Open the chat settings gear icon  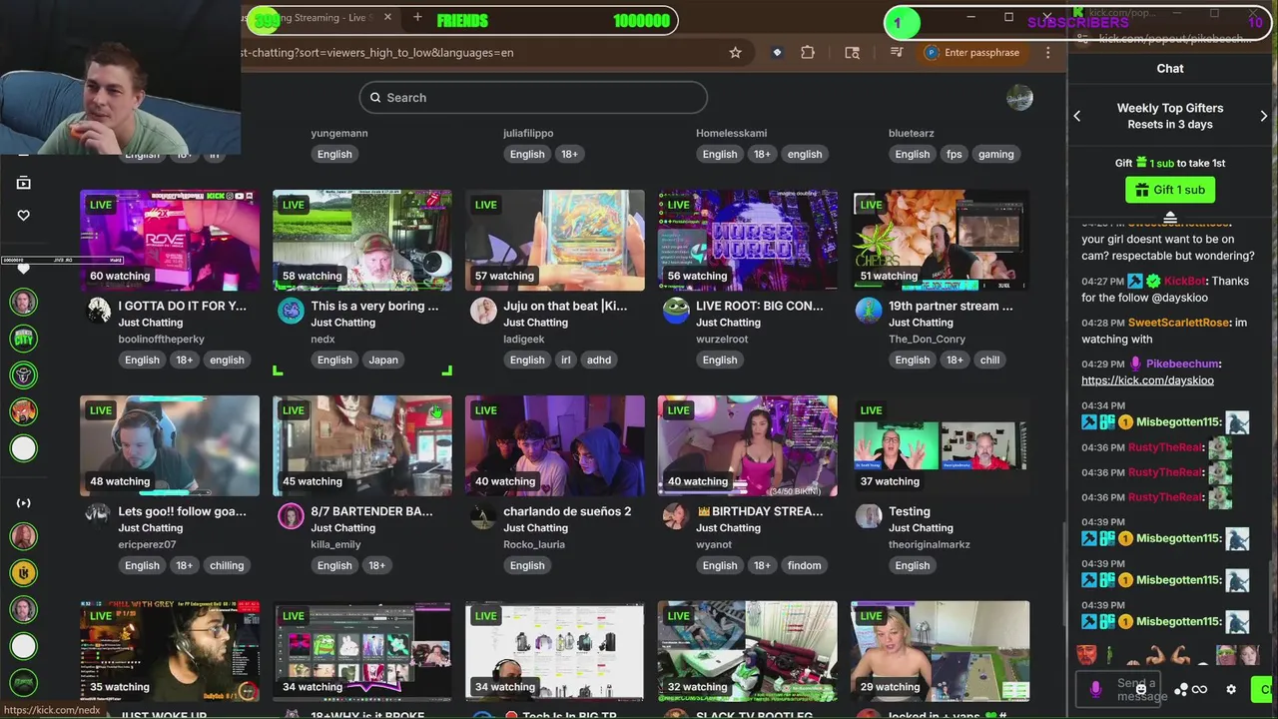click(1231, 689)
